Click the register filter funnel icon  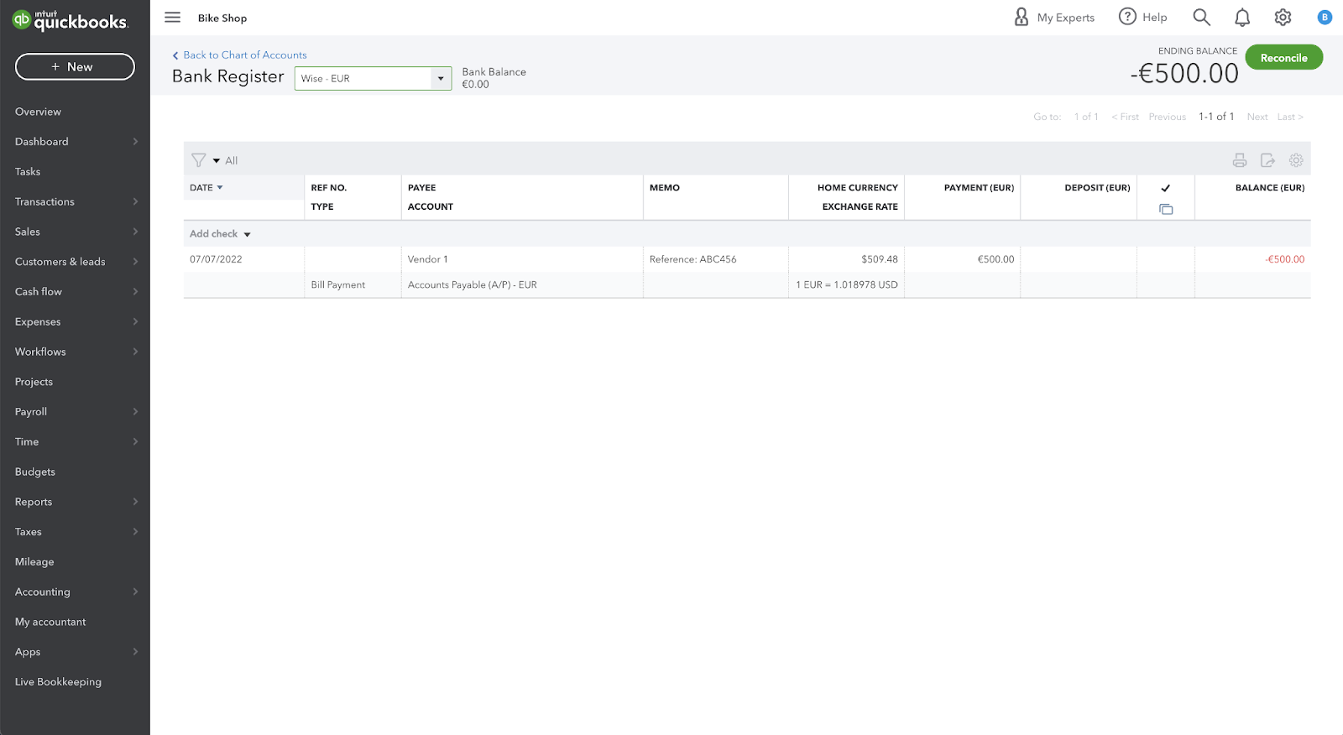[x=199, y=160]
